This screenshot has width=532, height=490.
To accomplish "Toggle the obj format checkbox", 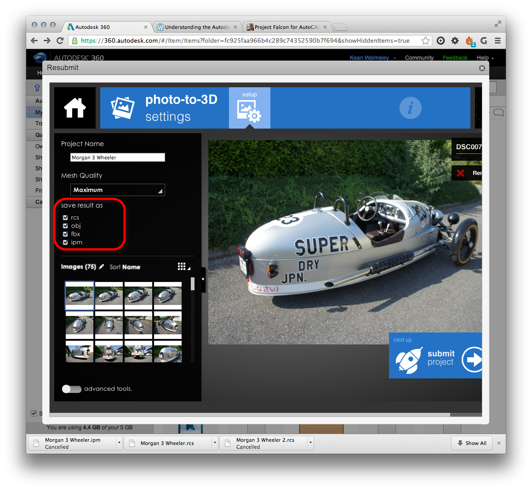I will (x=65, y=226).
